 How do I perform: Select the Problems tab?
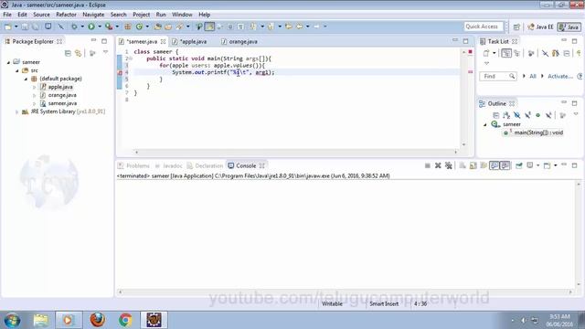pos(138,165)
